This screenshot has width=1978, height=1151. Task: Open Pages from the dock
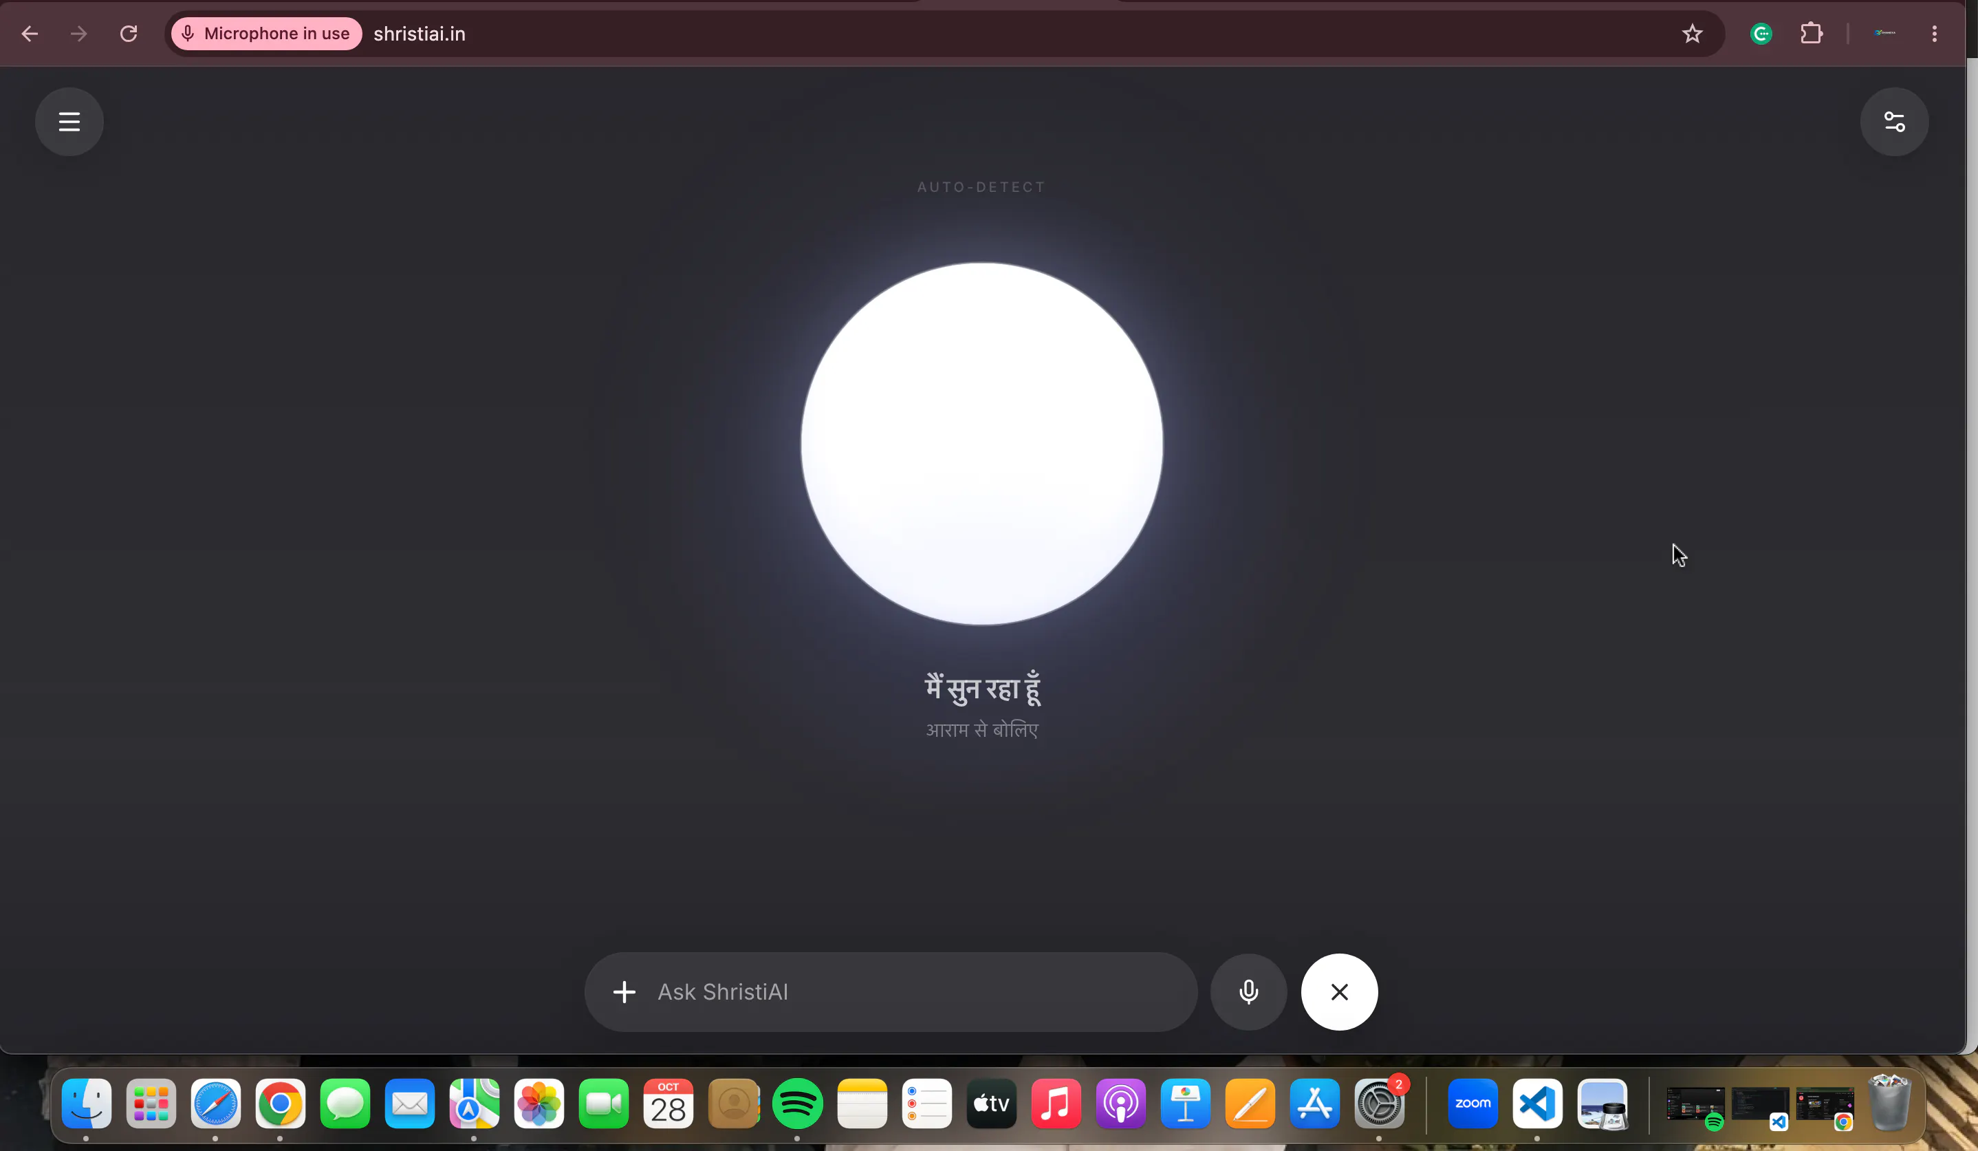(x=1250, y=1103)
